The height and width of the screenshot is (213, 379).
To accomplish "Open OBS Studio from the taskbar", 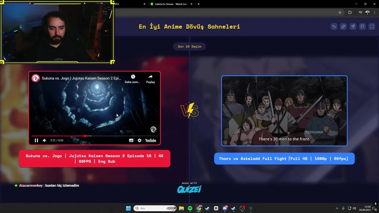I will click(x=242, y=208).
